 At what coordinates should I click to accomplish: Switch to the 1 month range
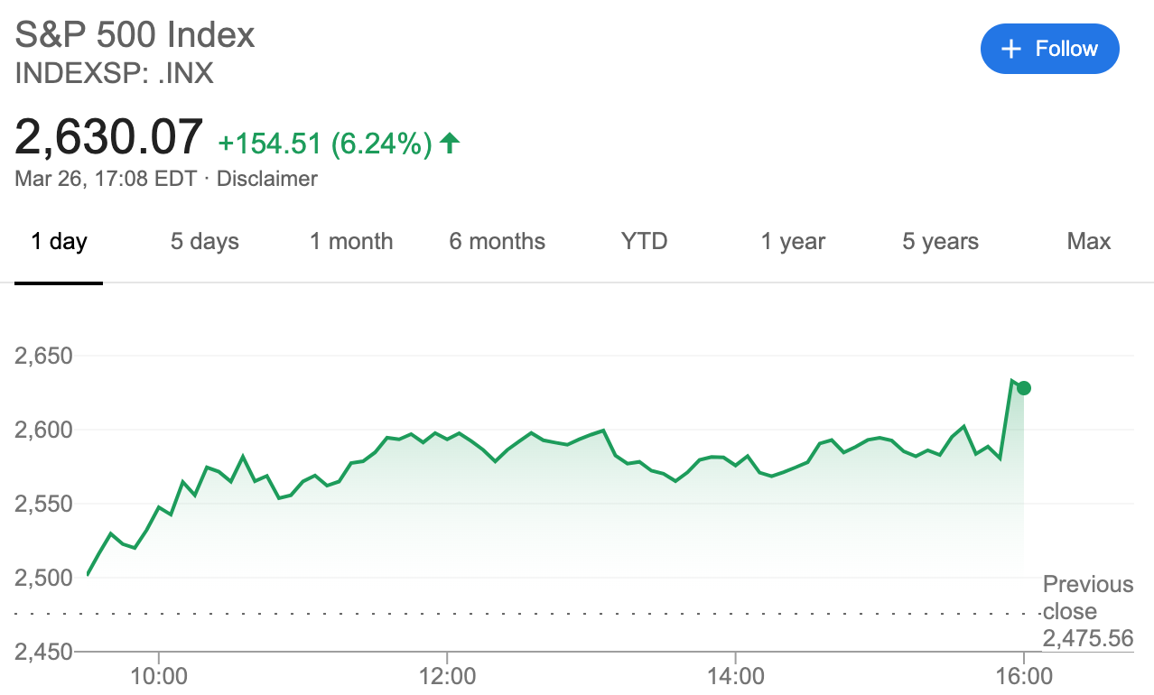(x=351, y=242)
